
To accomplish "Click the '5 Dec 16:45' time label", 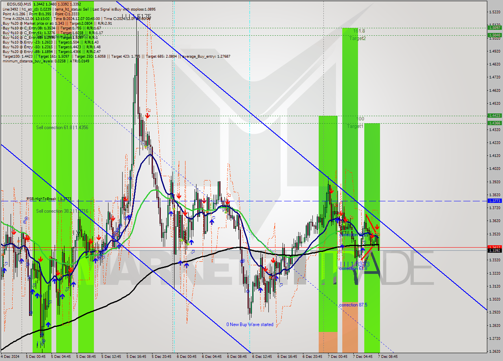I will pos(136,357).
